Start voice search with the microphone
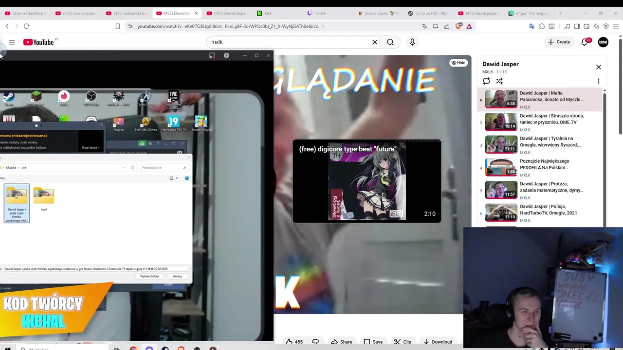This screenshot has height=350, width=623. pyautogui.click(x=412, y=42)
